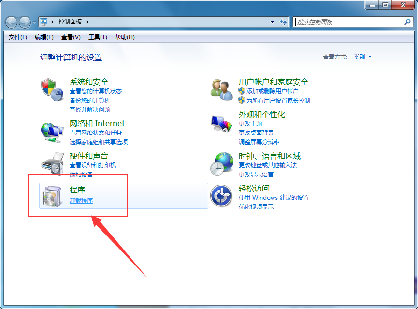The height and width of the screenshot is (309, 418).
Task: Click 调整屏幕分辨率 link
Action: tap(259, 142)
